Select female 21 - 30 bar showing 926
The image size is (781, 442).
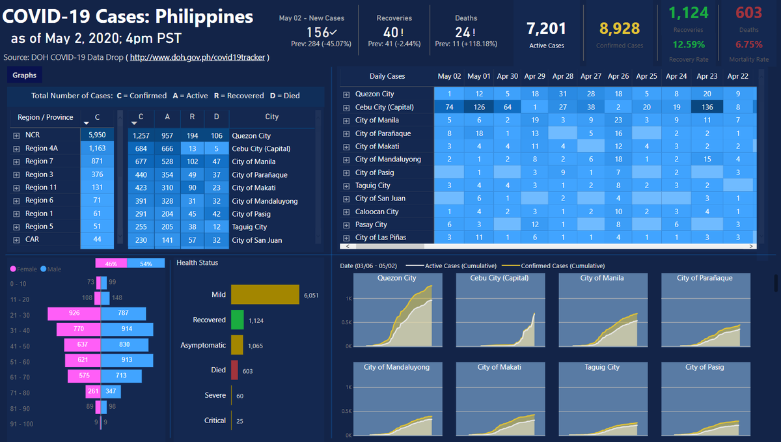point(74,315)
